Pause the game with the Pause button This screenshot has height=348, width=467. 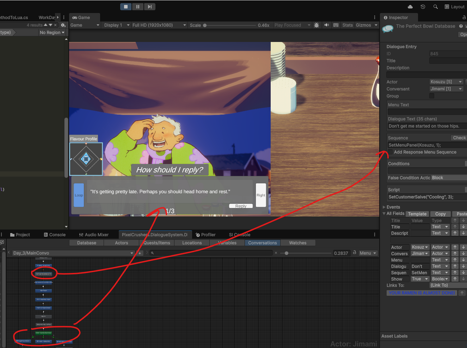(138, 7)
